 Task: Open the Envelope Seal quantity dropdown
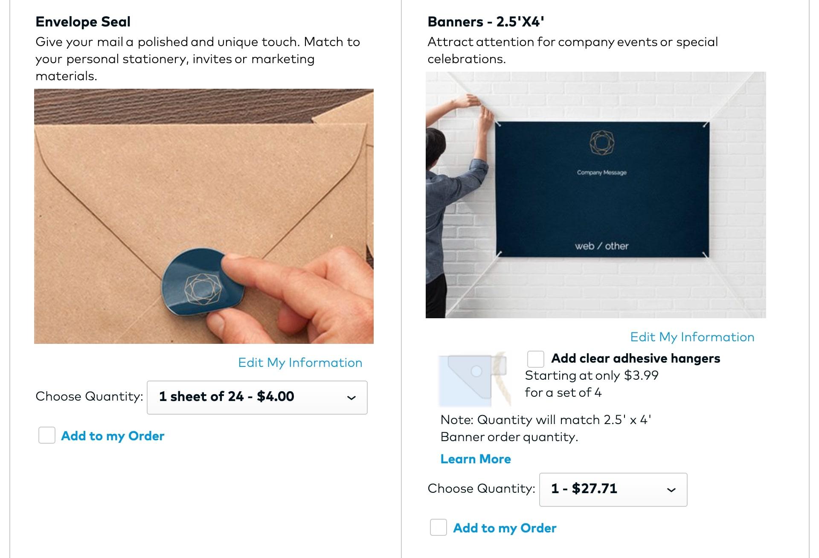coord(257,397)
